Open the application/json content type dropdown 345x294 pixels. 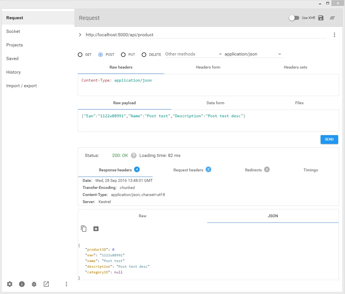click(253, 54)
